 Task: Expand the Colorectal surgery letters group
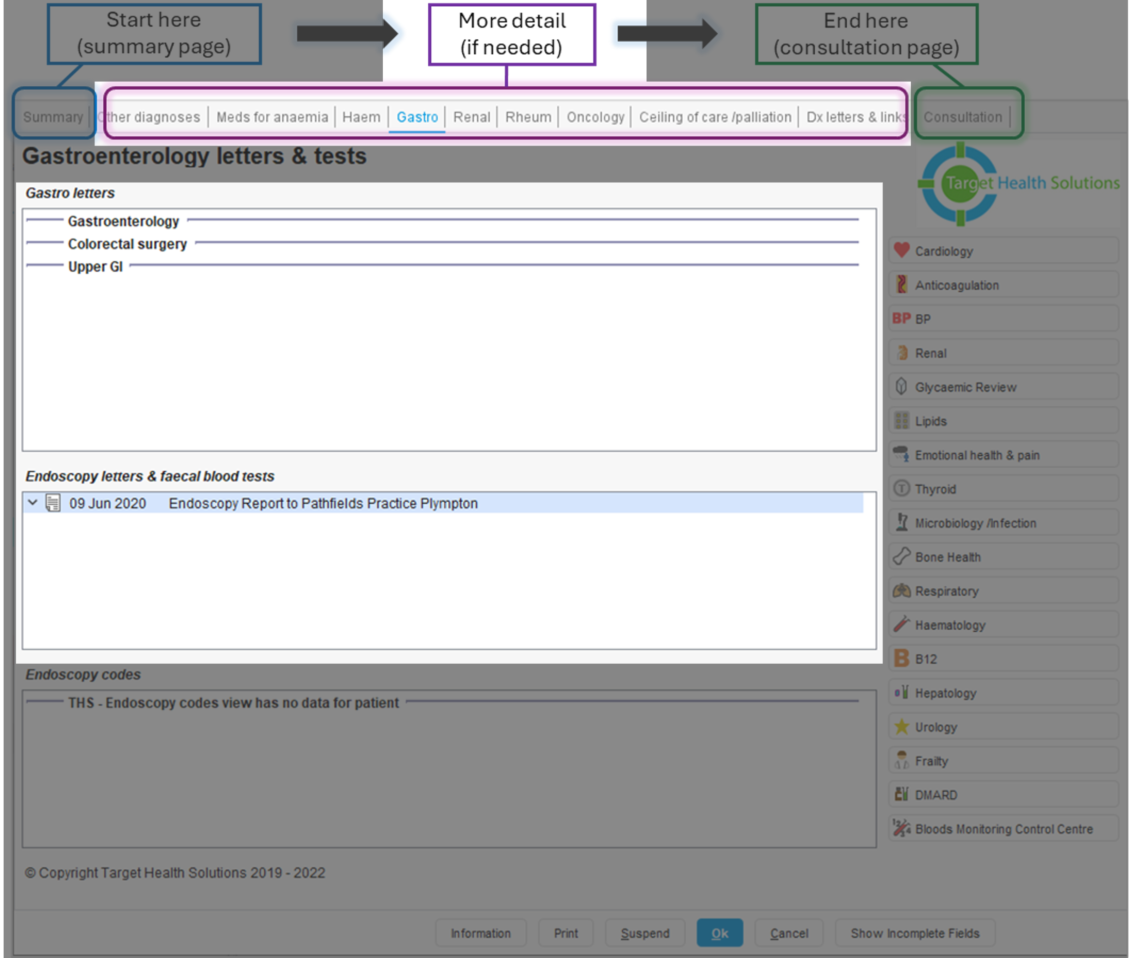click(127, 244)
